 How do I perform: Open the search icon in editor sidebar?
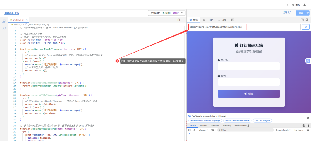(x=4, y=28)
